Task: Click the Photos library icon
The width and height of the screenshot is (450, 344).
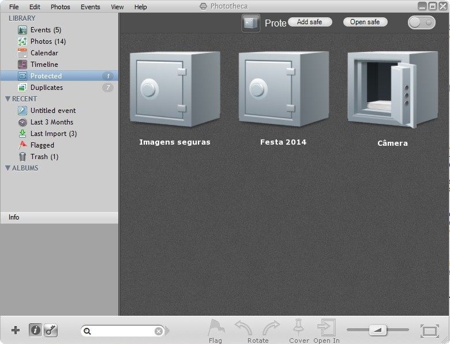Action: [22, 41]
